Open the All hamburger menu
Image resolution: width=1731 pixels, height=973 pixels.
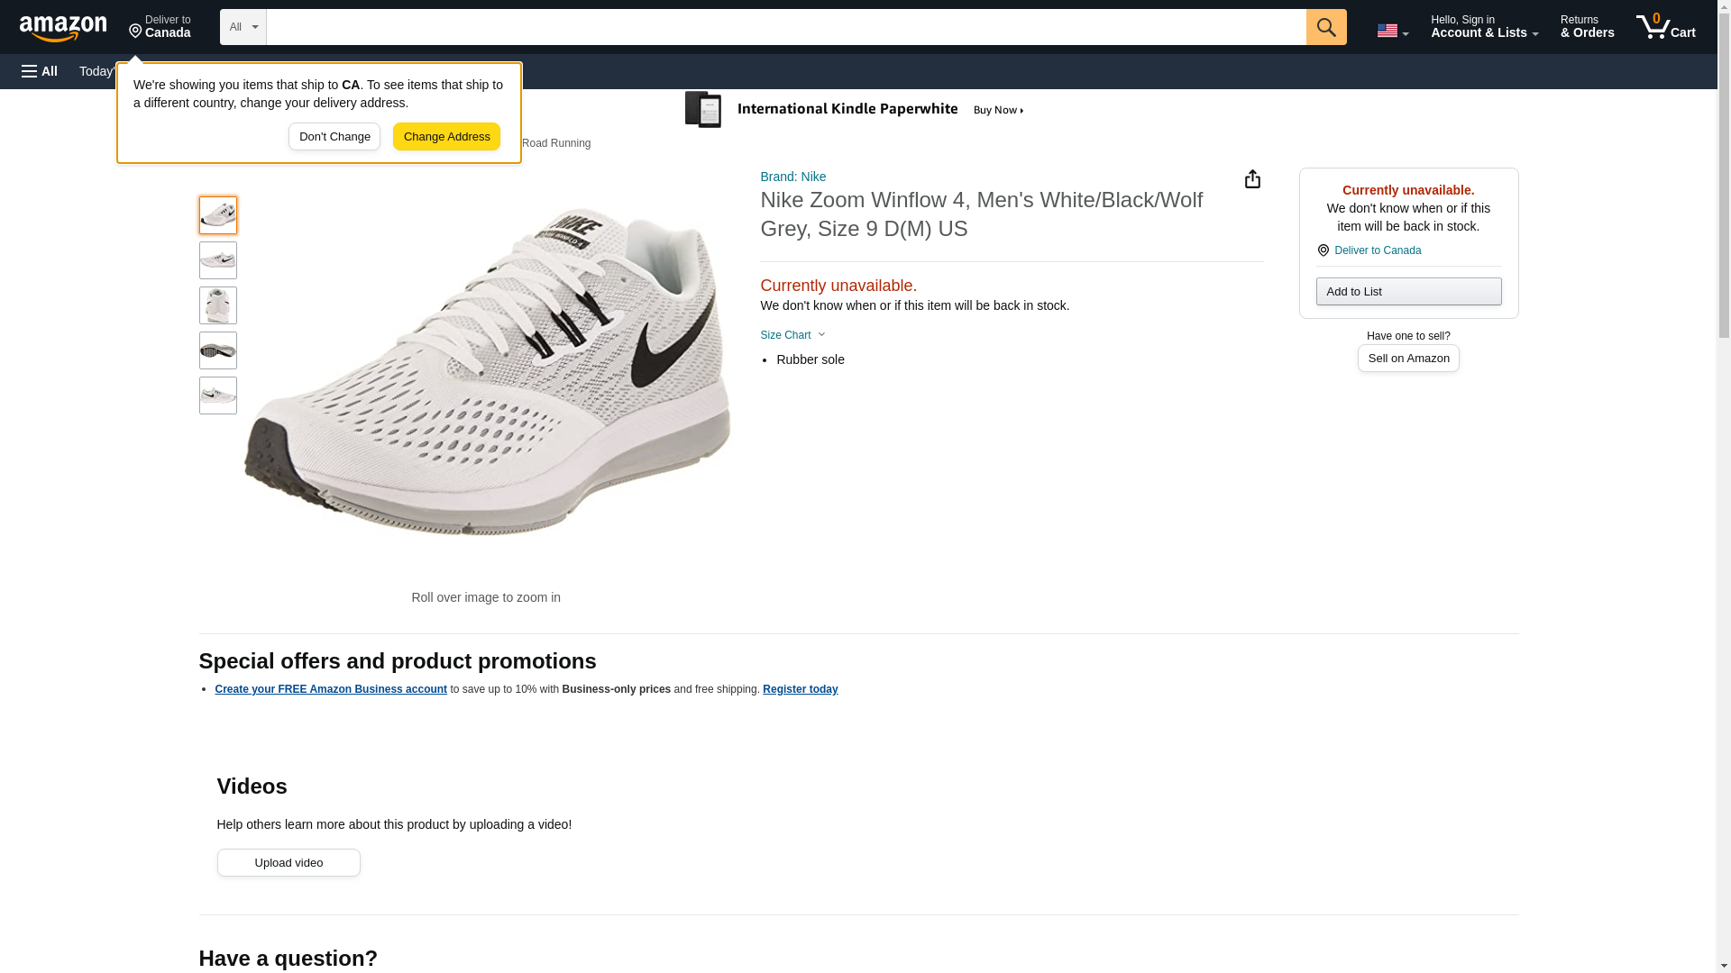coord(40,71)
